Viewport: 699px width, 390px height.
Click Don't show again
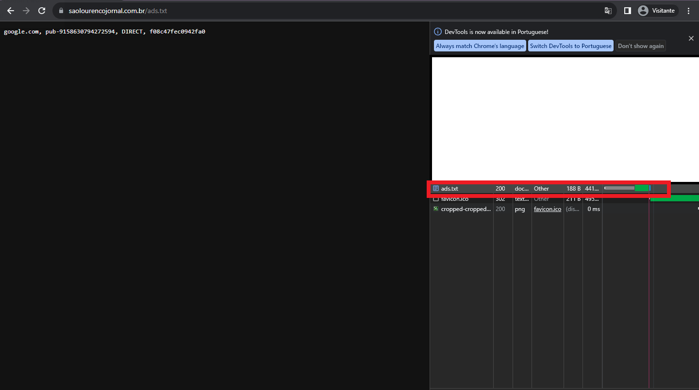(x=641, y=46)
